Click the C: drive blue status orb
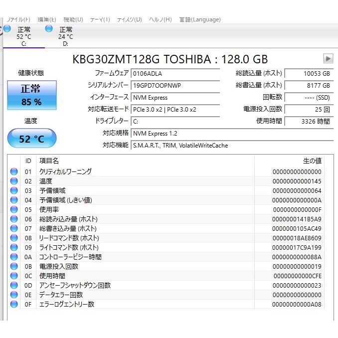 (x=7, y=28)
